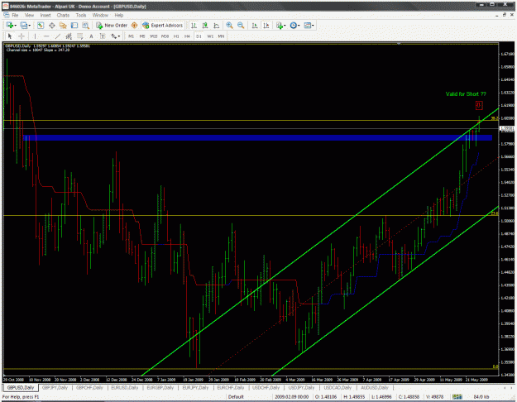Expand the Templates dropdown

click(x=313, y=26)
